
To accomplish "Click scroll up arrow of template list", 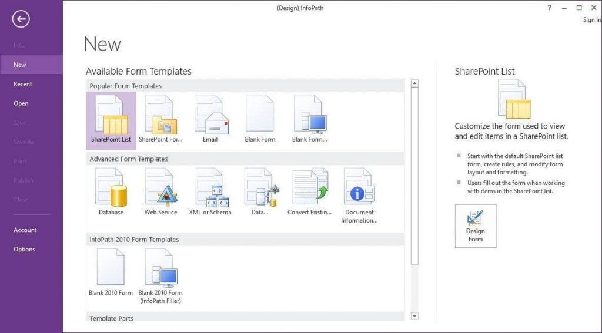I will pos(414,83).
